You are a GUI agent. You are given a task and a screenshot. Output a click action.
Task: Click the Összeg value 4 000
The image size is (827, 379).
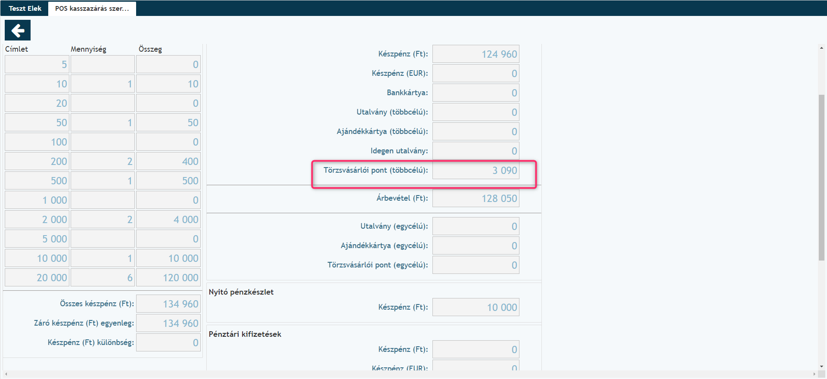pyautogui.click(x=168, y=220)
